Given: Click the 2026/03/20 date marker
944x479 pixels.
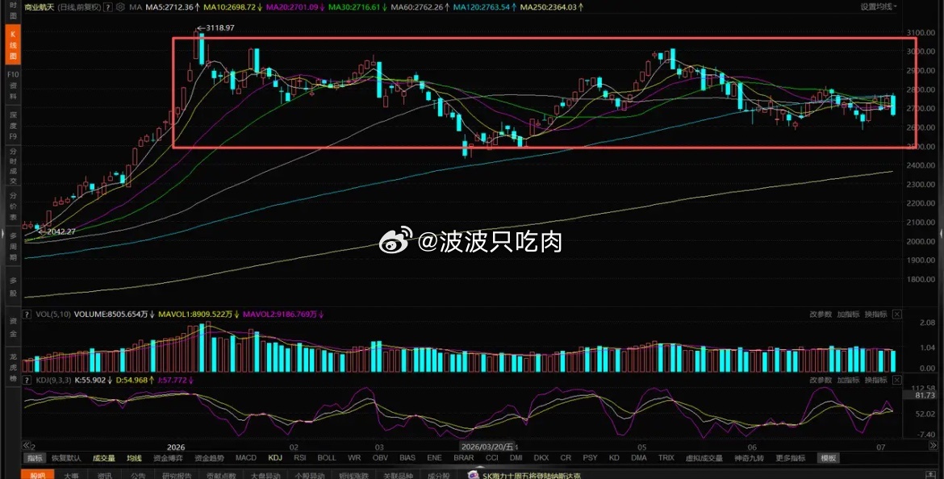Looking at the screenshot, I should coord(487,447).
